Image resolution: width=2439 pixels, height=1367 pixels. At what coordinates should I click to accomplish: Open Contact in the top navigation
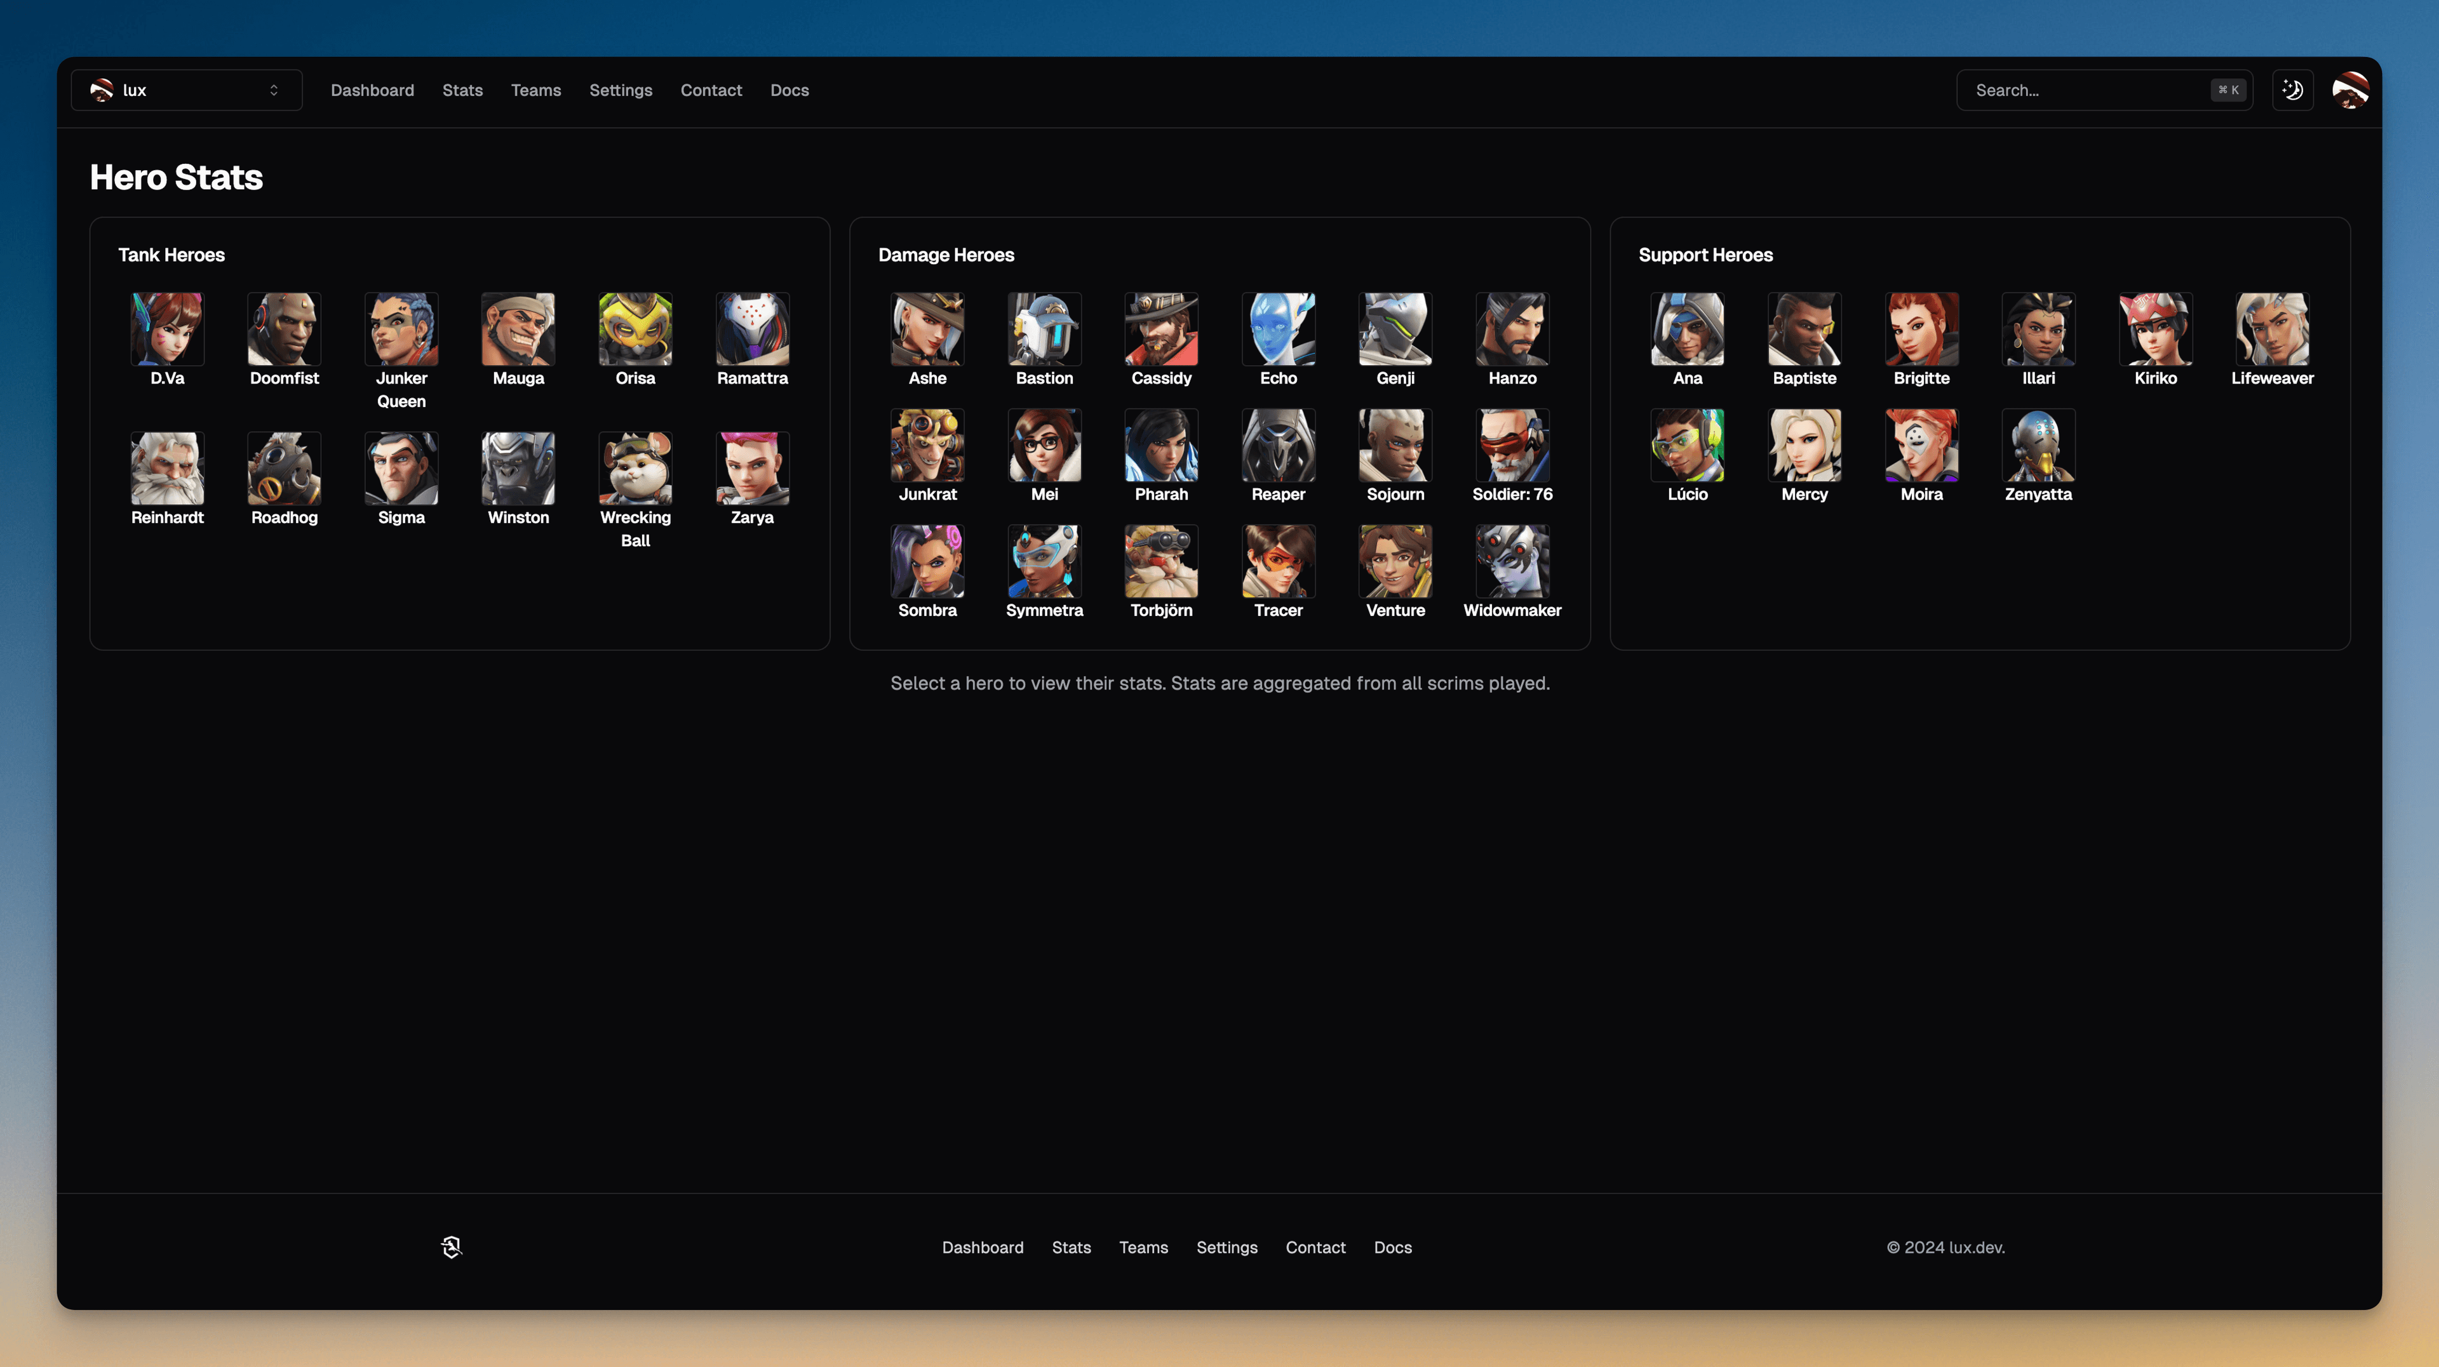tap(711, 90)
